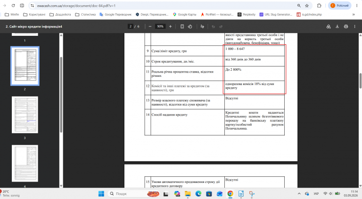Viewport: 362px width, 199px height.
Task: Select page 3 thumbnail in sidebar
Action: (25, 115)
